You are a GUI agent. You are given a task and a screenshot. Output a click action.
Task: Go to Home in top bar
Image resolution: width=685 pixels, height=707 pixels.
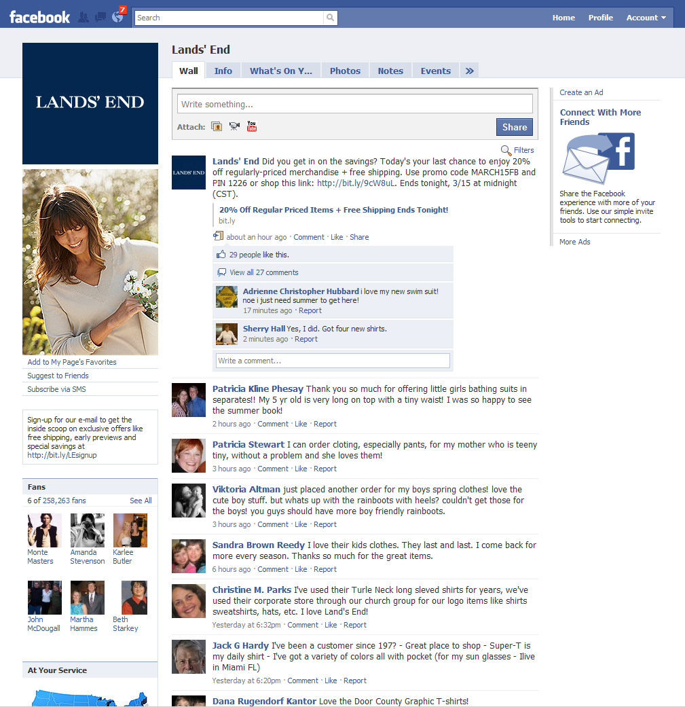pyautogui.click(x=563, y=18)
